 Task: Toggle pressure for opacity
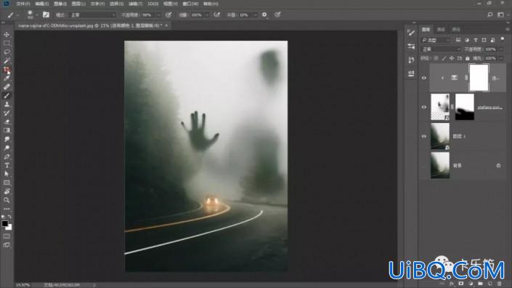[168, 15]
